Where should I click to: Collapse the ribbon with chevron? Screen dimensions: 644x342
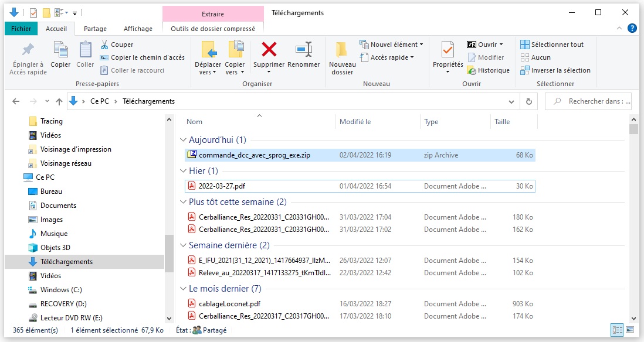(x=619, y=28)
